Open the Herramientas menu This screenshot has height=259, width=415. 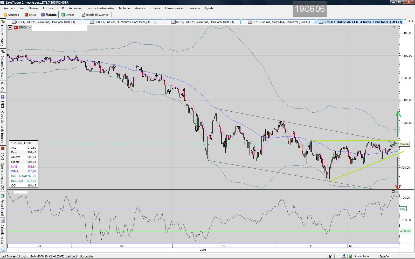point(174,8)
